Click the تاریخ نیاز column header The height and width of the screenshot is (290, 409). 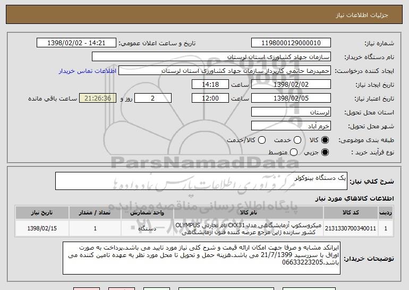(x=42, y=213)
